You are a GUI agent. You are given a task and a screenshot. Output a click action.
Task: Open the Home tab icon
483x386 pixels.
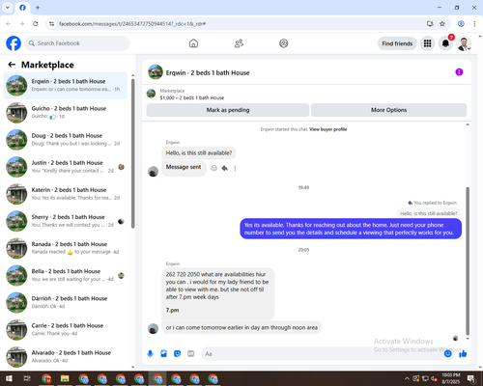pos(193,43)
